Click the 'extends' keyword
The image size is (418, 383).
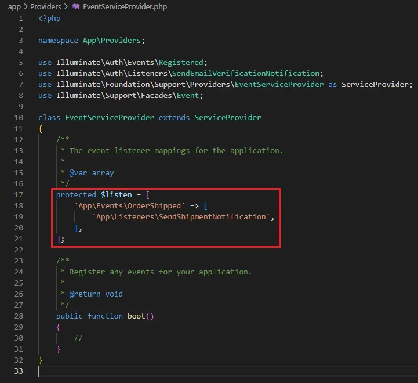pos(174,118)
